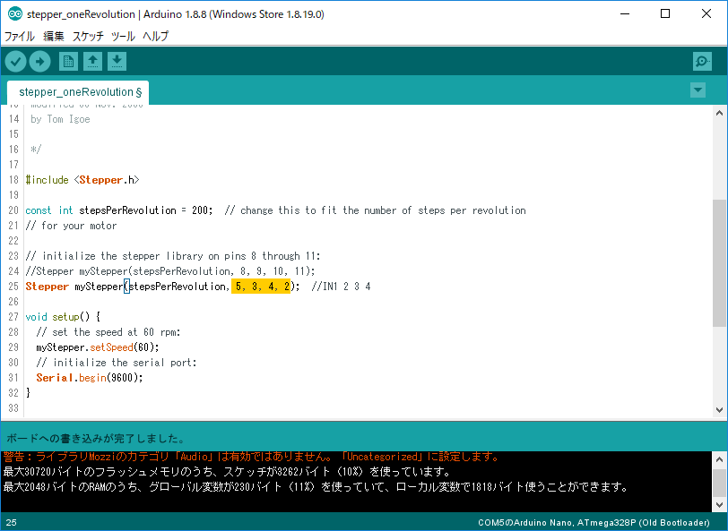Image resolution: width=728 pixels, height=531 pixels.
Task: Click commented Stepper line with pins 8, 9, 10, 11
Action: [170, 271]
